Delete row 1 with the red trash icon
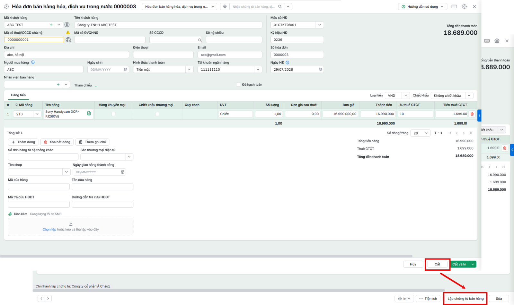The width and height of the screenshot is (514, 305). 472,114
